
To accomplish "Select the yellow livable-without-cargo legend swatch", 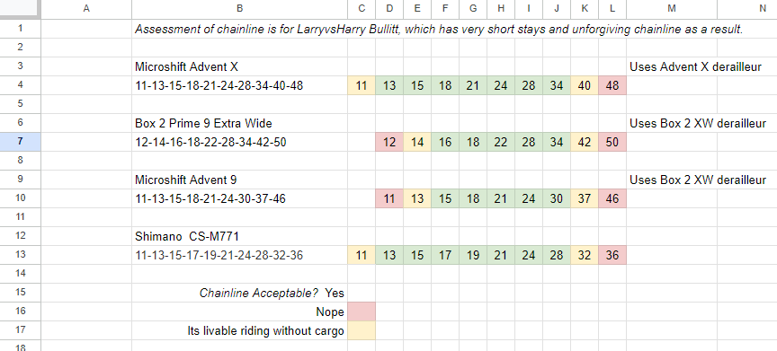I will [x=362, y=330].
